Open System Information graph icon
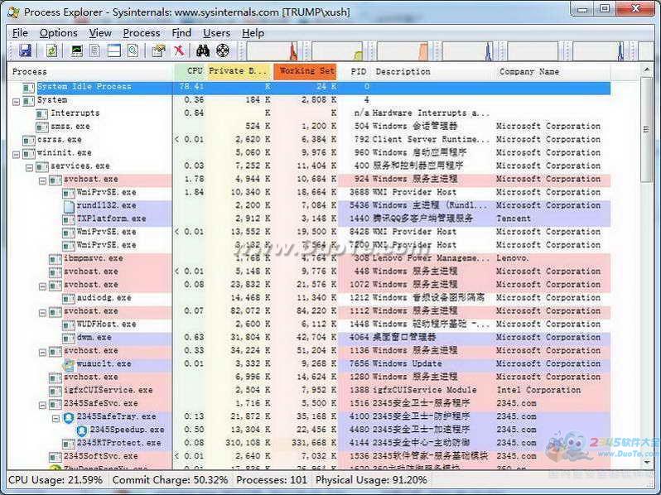The width and height of the screenshot is (661, 495). (x=77, y=51)
